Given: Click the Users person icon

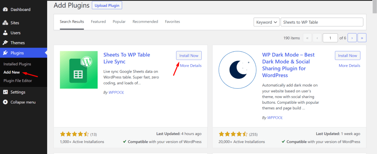Looking at the screenshot, I should (5, 33).
